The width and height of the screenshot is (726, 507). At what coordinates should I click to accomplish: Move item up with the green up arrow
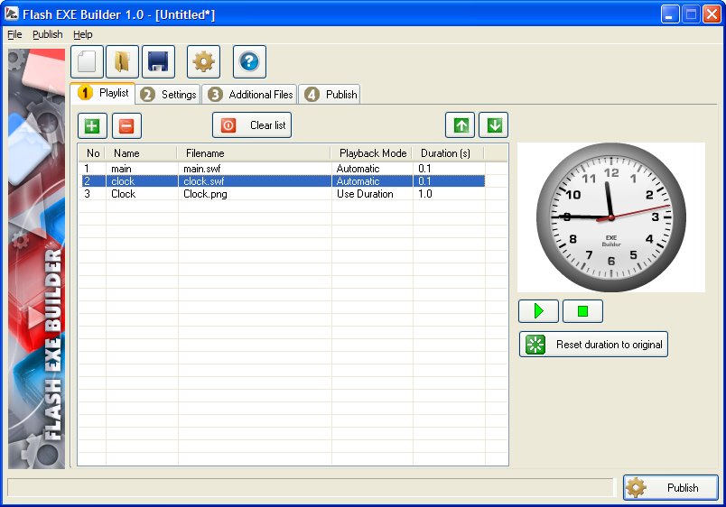(x=460, y=124)
